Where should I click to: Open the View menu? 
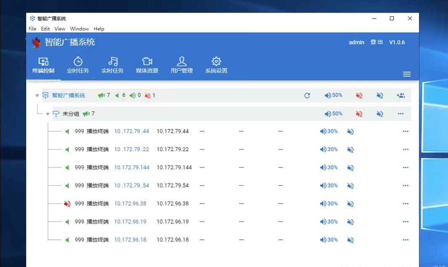tap(60, 29)
